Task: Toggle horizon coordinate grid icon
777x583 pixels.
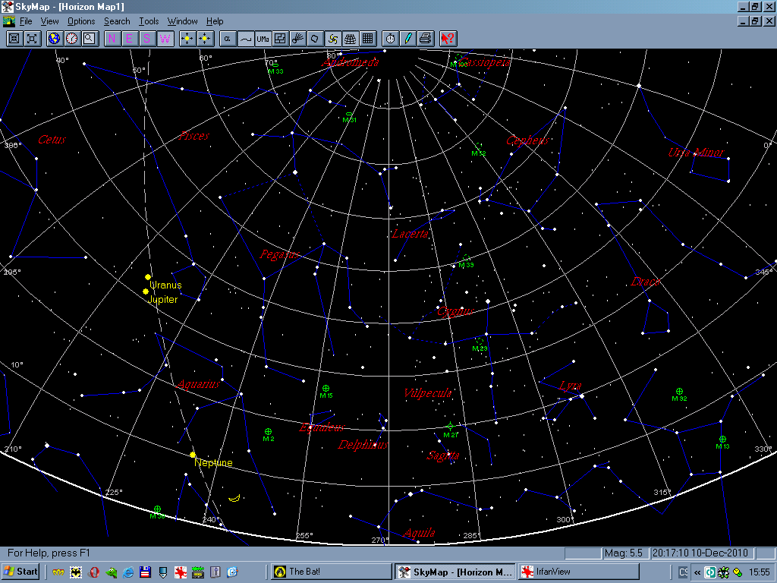Action: [351, 39]
